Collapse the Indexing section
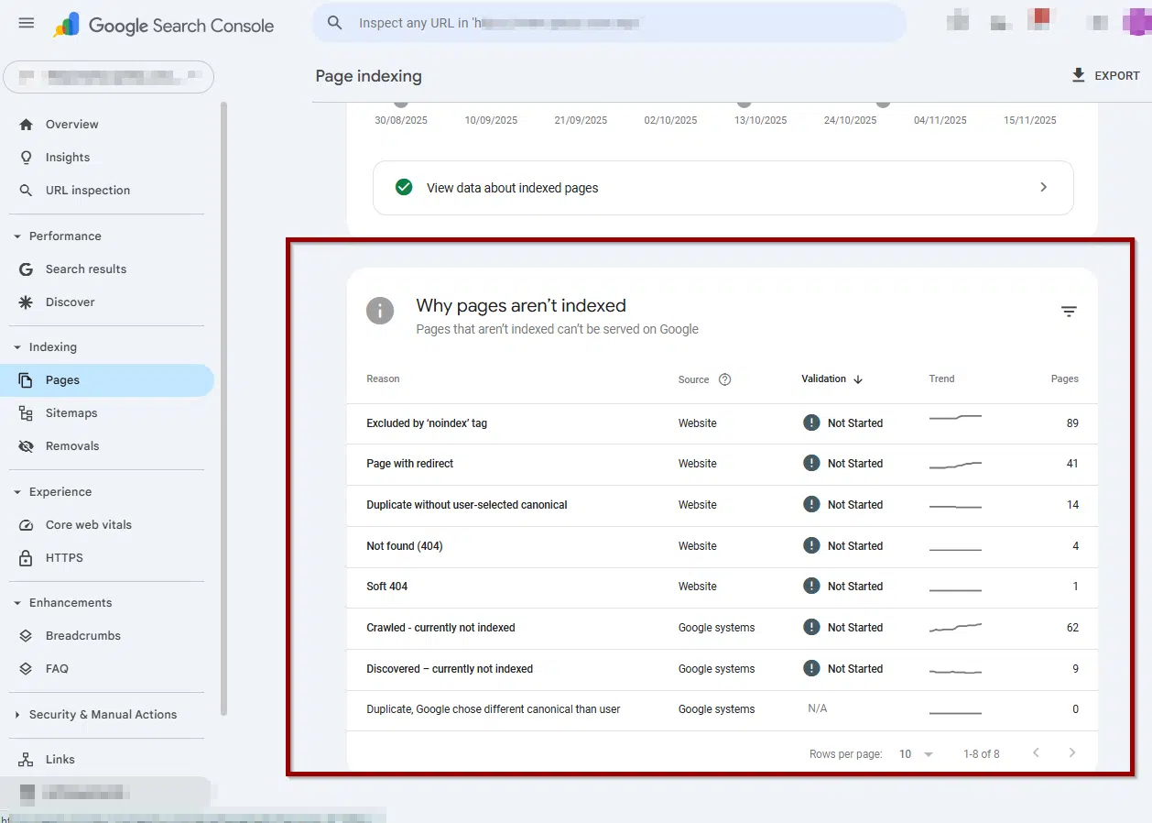The height and width of the screenshot is (823, 1152). 16,347
